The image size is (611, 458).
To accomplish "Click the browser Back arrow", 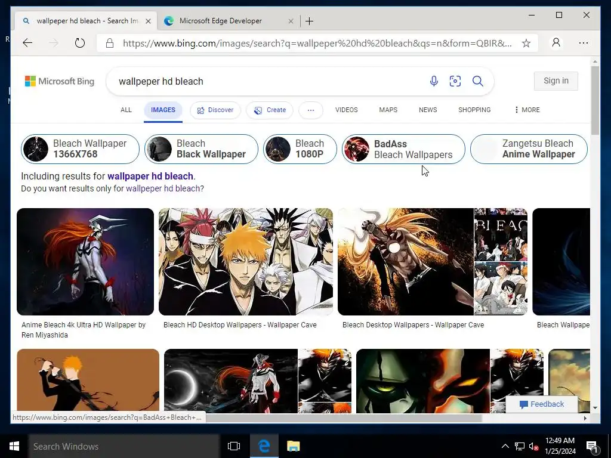I will (27, 43).
